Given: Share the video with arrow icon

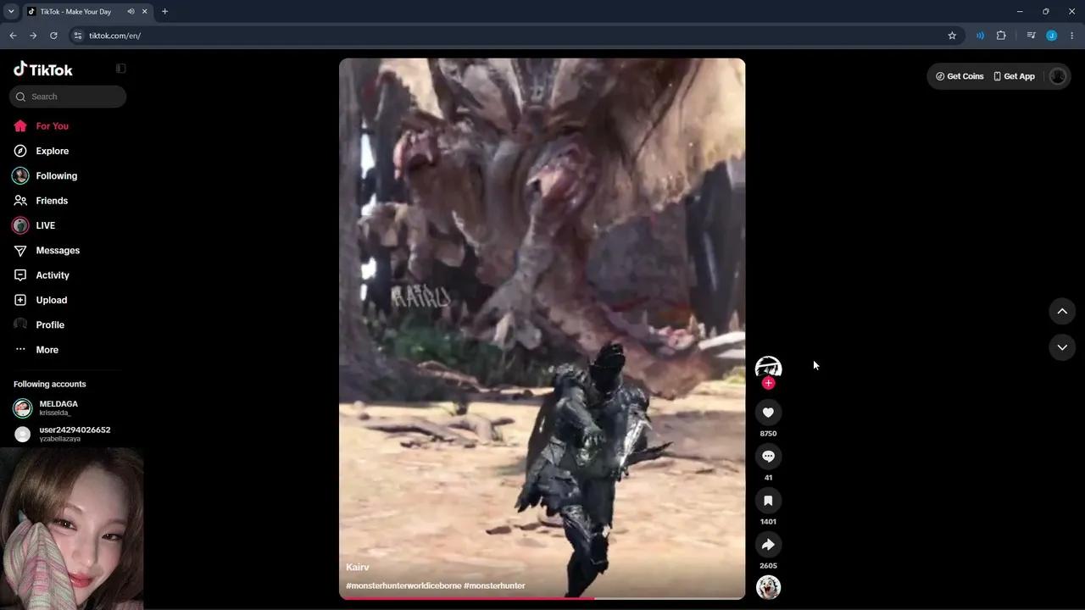Looking at the screenshot, I should coord(768,545).
